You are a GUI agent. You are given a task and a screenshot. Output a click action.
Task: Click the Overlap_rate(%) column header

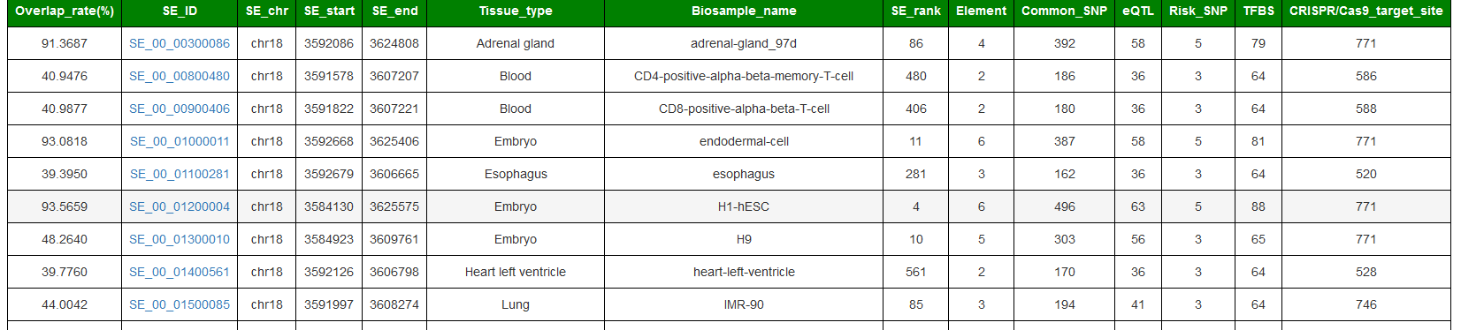click(65, 11)
